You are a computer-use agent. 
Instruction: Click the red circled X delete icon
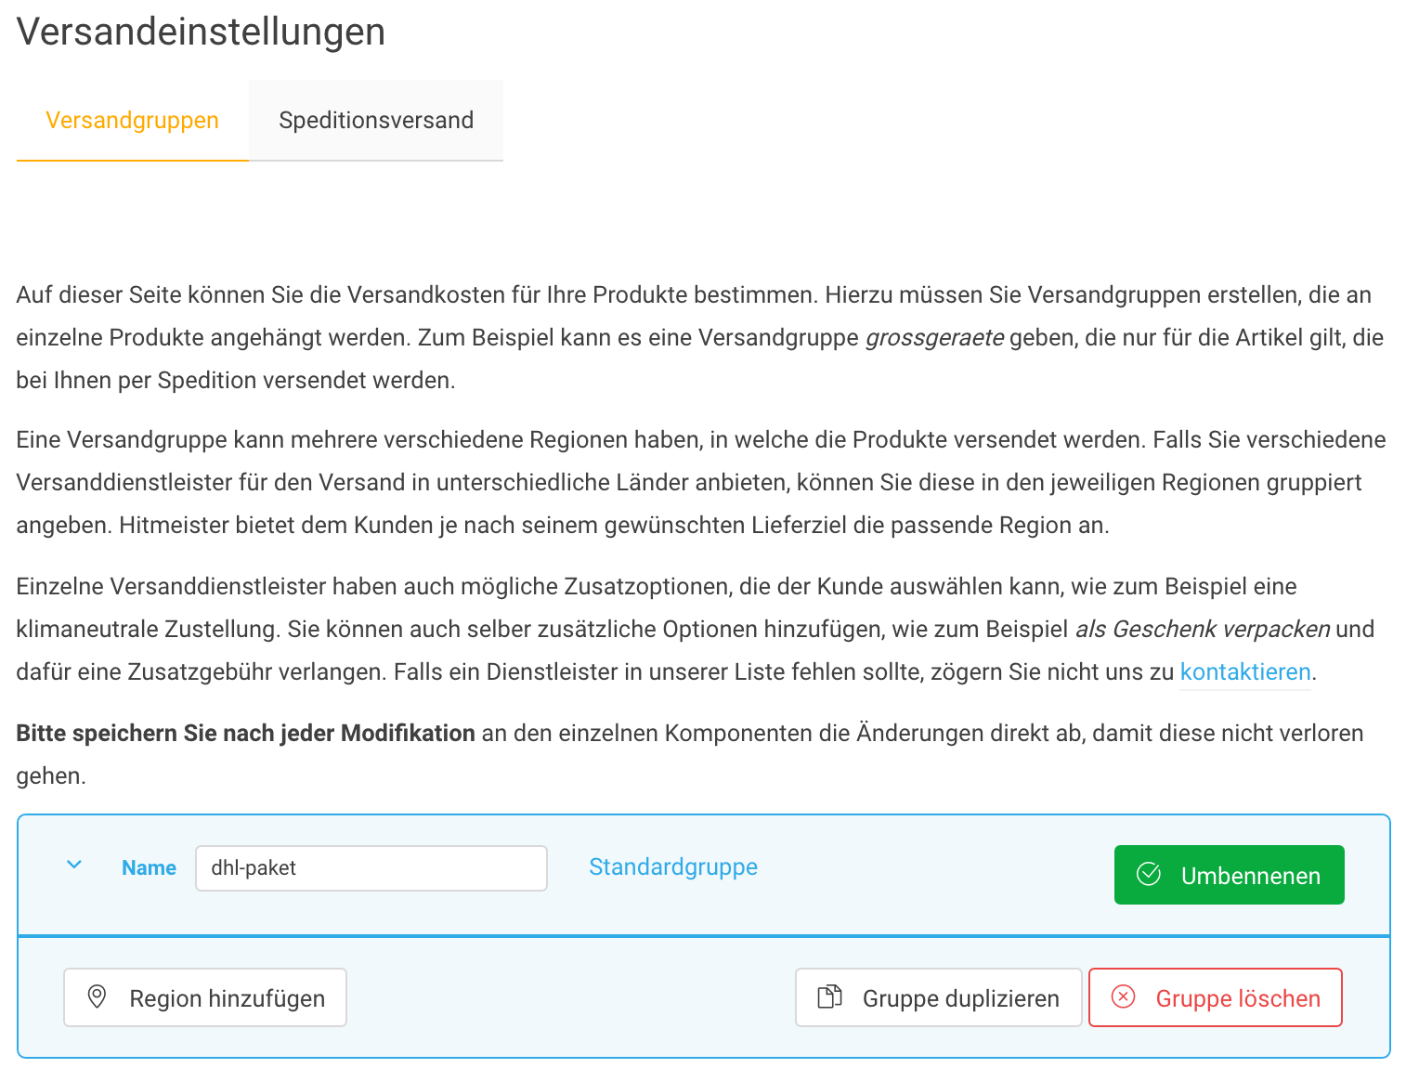click(1123, 997)
